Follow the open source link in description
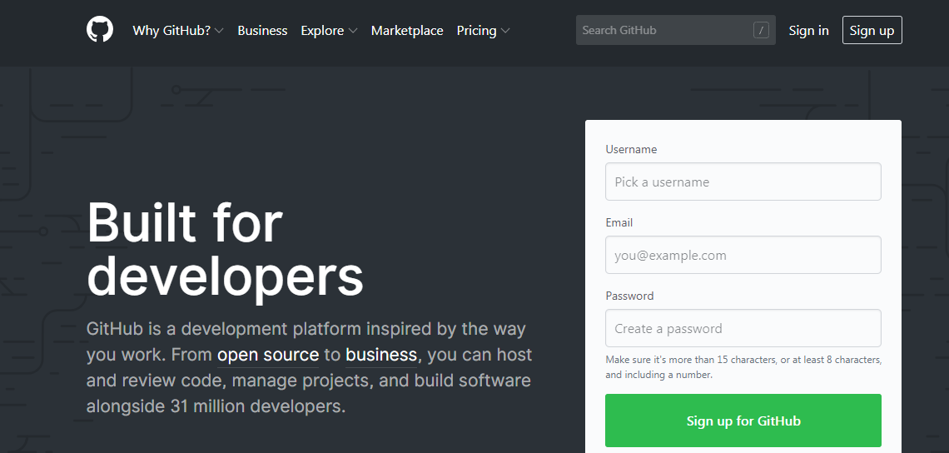The height and width of the screenshot is (453, 949). 268,355
